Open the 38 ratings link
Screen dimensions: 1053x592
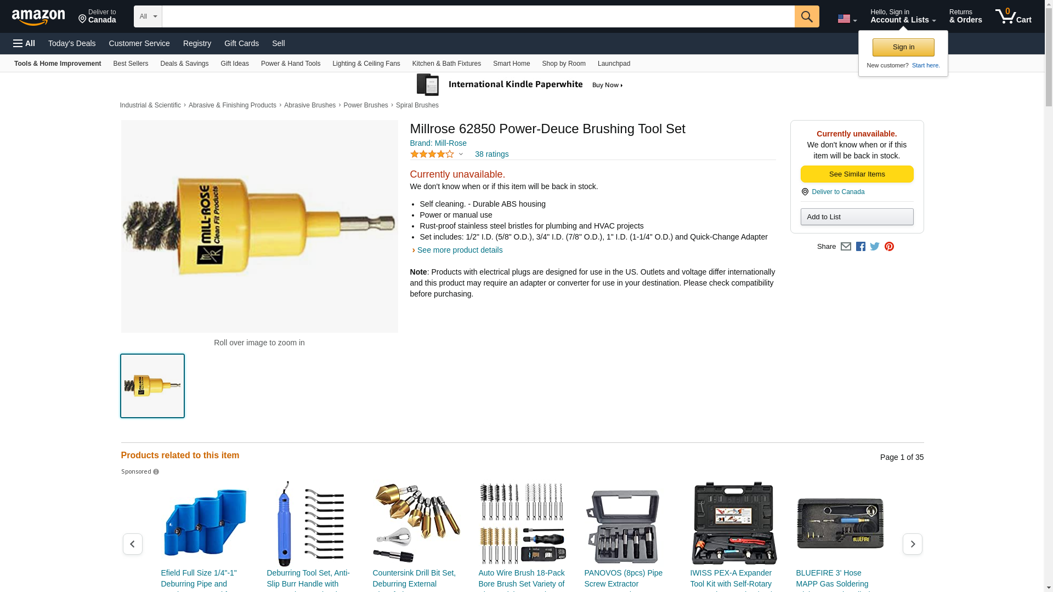pos(491,154)
